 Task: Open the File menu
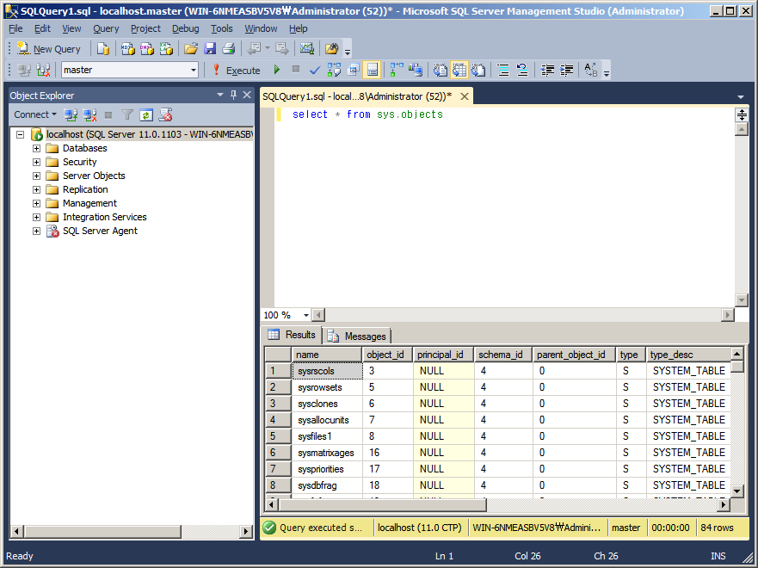coord(15,28)
